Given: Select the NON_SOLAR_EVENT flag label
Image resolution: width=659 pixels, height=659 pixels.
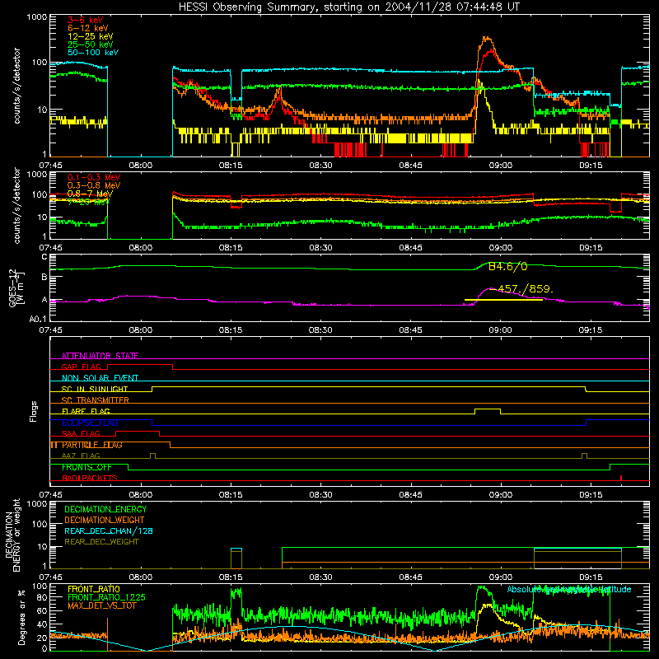Looking at the screenshot, I should (x=100, y=378).
